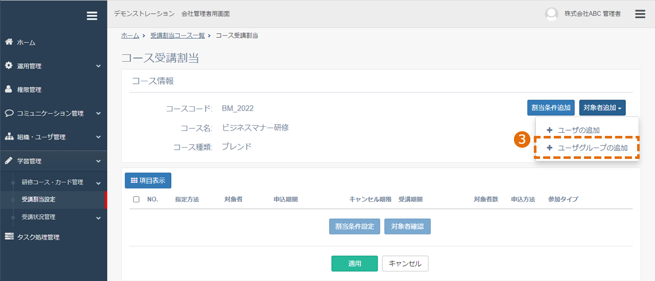Expand the 組織・ユーザ管理 chevron
The image size is (655, 281).
coord(98,137)
